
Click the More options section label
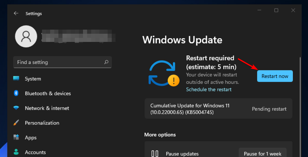[160, 135]
